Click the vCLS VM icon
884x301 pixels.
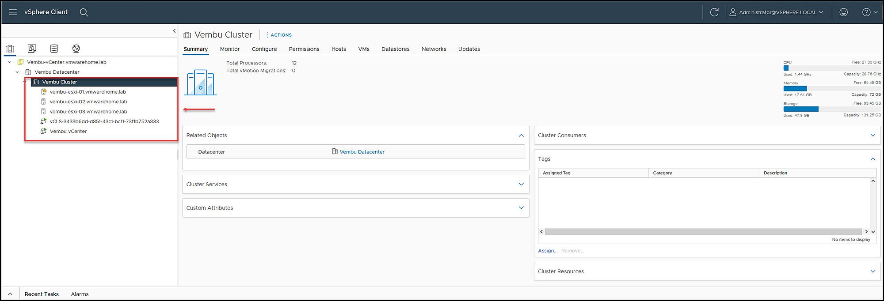click(43, 121)
